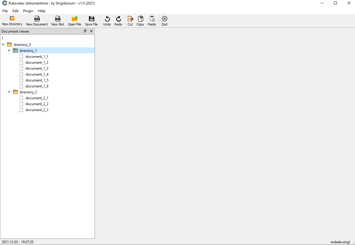Image resolution: width=355 pixels, height=245 pixels.
Task: Click the Document viewer panel title
Action: (x=15, y=31)
